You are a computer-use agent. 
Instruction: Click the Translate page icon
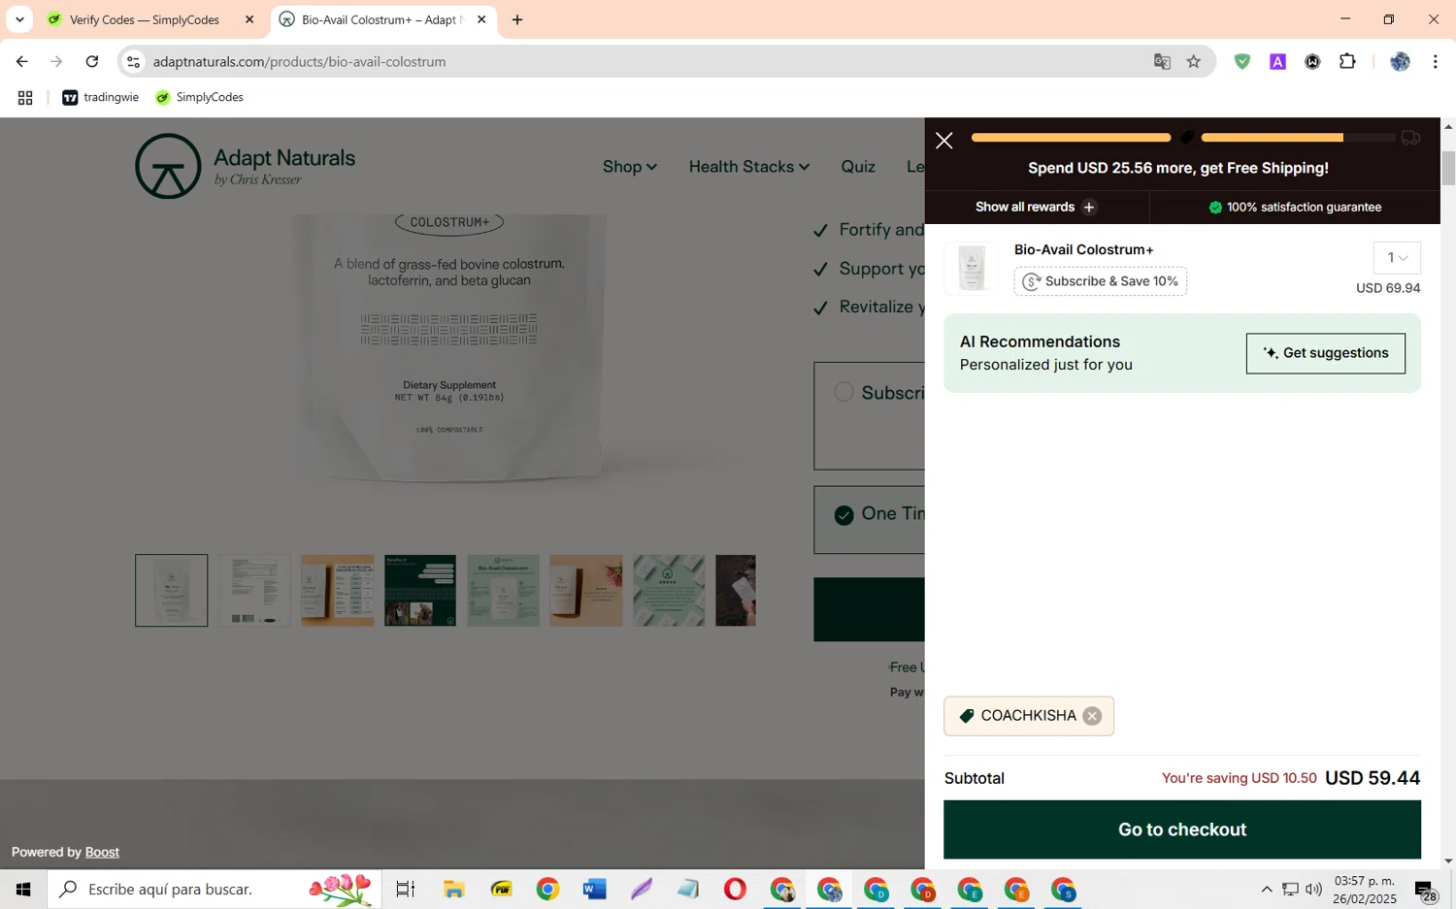(x=1162, y=61)
